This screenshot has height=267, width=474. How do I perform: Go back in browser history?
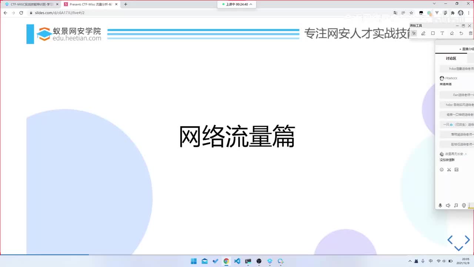pyautogui.click(x=5, y=13)
